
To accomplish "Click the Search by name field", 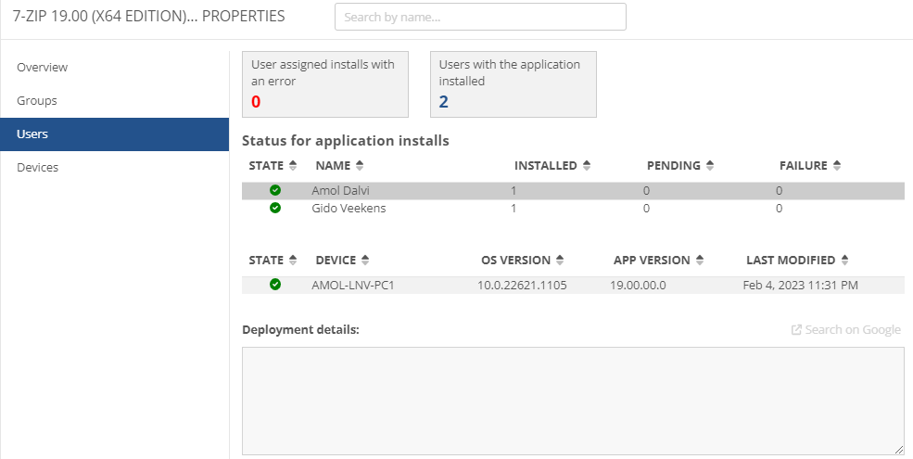I will point(480,17).
